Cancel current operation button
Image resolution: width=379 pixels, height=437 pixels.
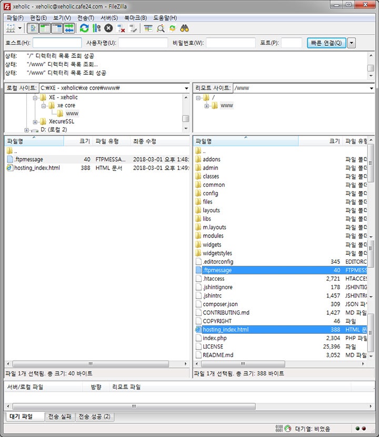tap(108, 28)
